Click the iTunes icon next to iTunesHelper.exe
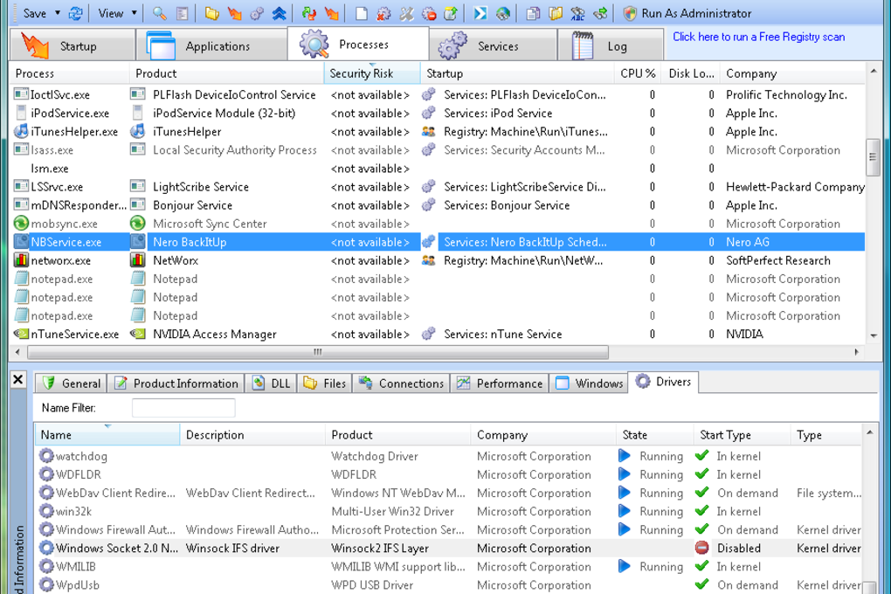 (x=21, y=131)
